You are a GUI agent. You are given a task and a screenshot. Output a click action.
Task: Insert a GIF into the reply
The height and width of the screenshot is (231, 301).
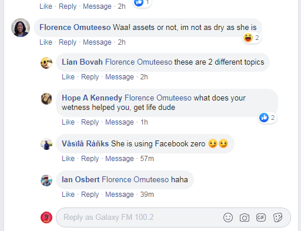click(261, 217)
